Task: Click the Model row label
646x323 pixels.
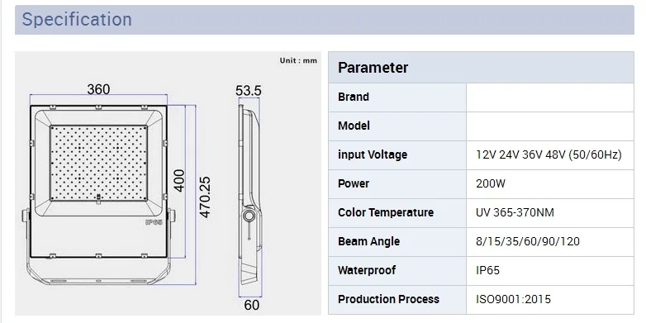Action: tap(354, 126)
